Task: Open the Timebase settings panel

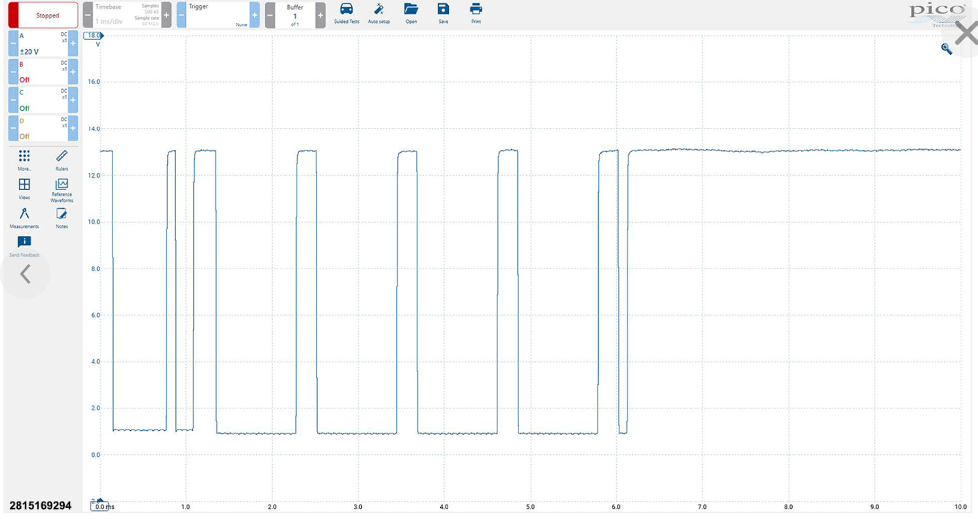Action: tap(127, 15)
